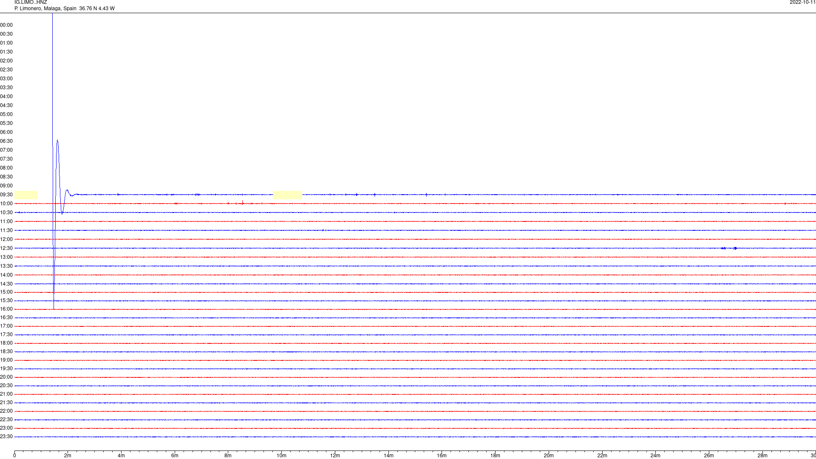This screenshot has height=459, width=816.
Task: Click the large blue spike peak near 2m
Action: [x=57, y=140]
